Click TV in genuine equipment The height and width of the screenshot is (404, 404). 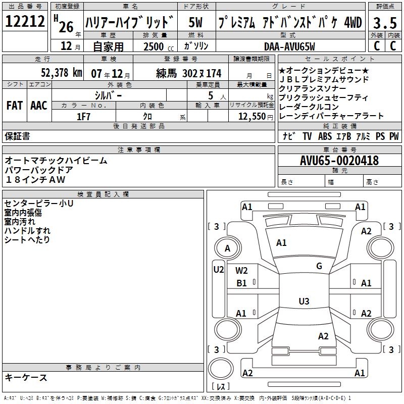coord(307,136)
